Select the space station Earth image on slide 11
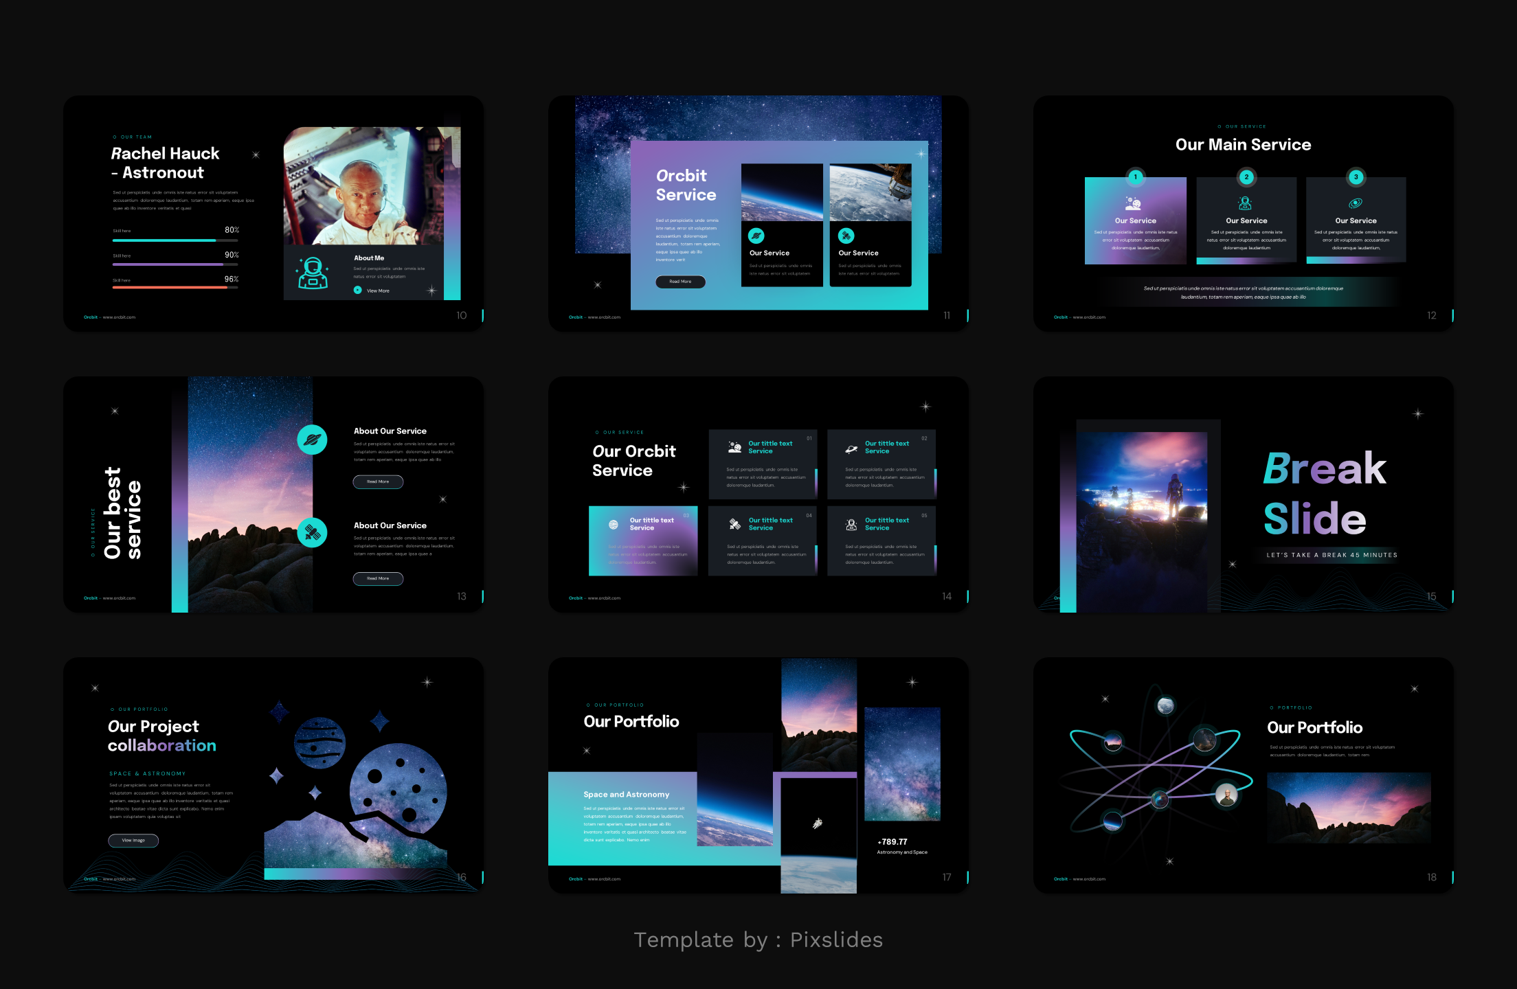The width and height of the screenshot is (1517, 989). pos(870,192)
